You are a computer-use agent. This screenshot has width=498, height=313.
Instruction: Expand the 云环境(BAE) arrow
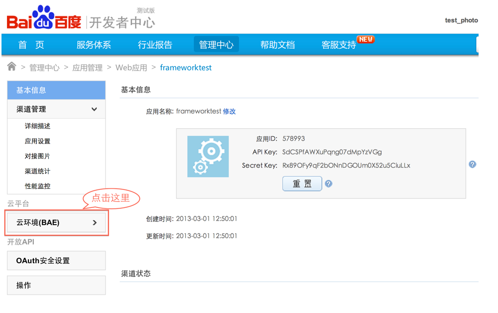(95, 223)
